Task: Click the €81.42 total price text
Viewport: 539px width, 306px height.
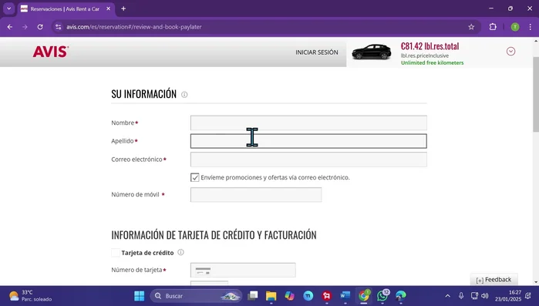Action: 430,46
